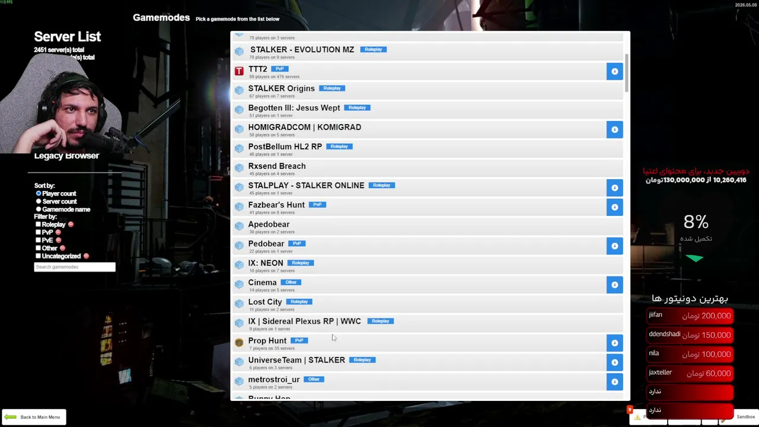Image resolution: width=759 pixels, height=427 pixels.
Task: Exclude Other using its red minus icon
Action: click(62, 248)
